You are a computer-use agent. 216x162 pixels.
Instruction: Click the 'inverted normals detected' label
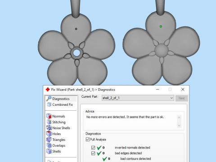pyautogui.click(x=132, y=148)
